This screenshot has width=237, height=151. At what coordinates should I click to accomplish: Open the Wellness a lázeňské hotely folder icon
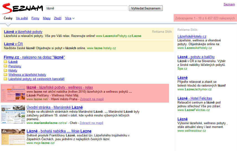(x=6, y=74)
